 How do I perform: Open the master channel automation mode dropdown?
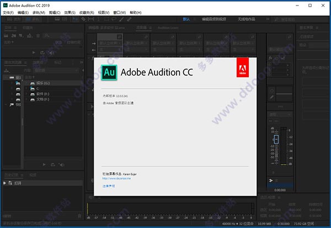(x=280, y=115)
